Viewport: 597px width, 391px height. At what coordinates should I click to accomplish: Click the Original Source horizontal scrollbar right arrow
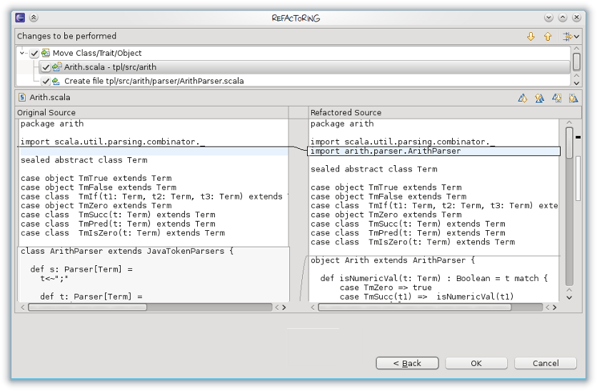click(x=284, y=307)
